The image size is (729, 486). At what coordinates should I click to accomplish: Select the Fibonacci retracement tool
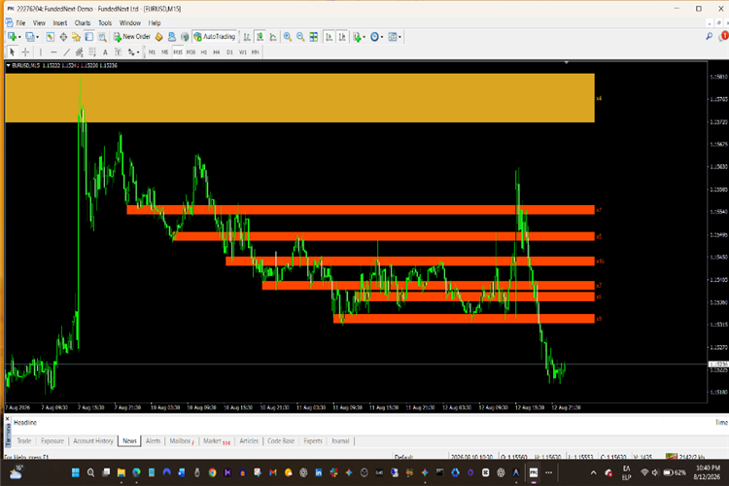[92, 52]
